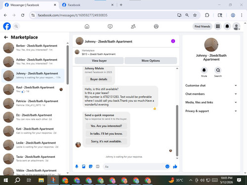Image resolution: width=247 pixels, height=185 pixels.
Task: Open File Explorer from the taskbar
Action: click(x=41, y=180)
